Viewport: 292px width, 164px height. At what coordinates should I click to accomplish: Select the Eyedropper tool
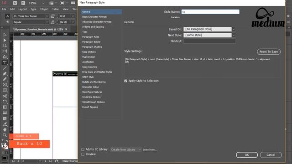click(x=5, y=124)
